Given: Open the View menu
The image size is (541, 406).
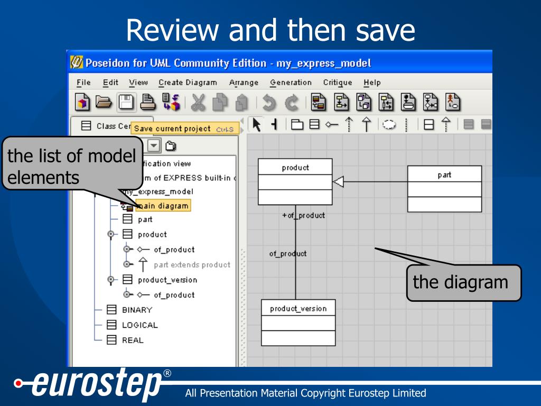Looking at the screenshot, I should (138, 82).
